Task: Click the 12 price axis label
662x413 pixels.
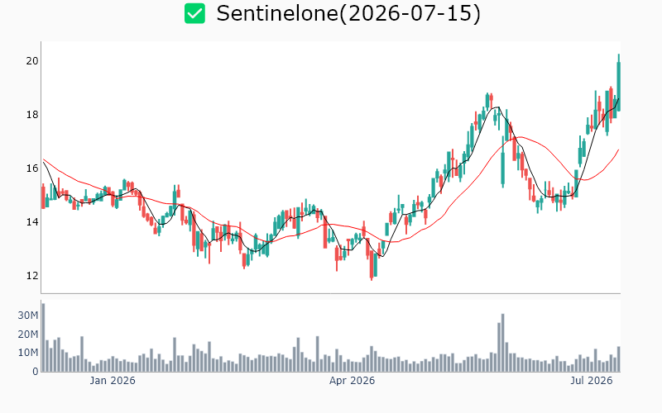Action: (32, 276)
